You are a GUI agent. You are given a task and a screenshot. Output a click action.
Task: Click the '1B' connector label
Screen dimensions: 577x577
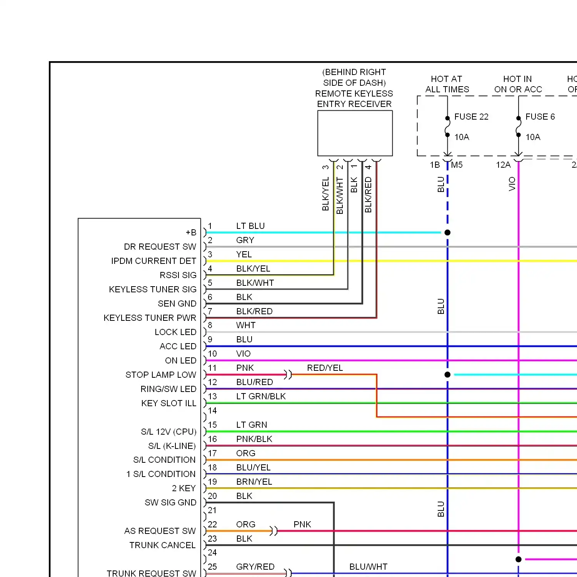pyautogui.click(x=435, y=165)
